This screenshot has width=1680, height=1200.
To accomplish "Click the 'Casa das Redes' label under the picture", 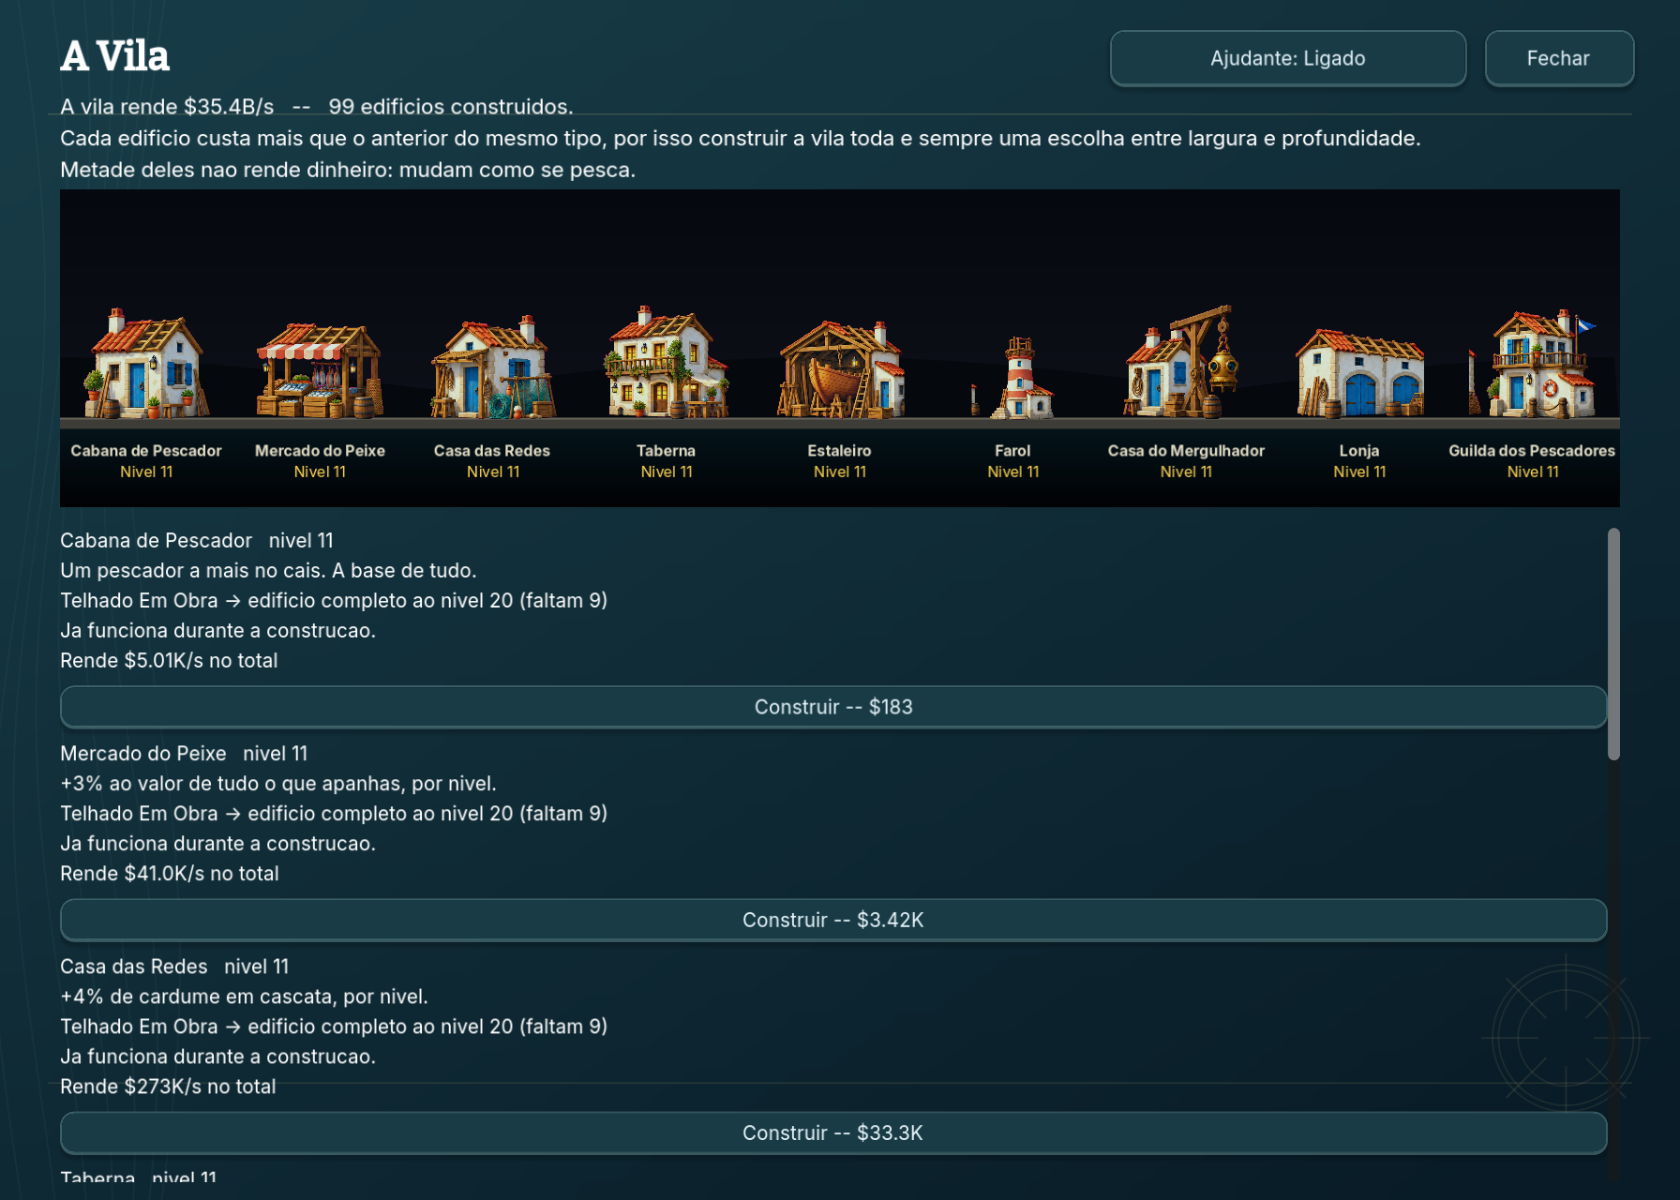I will pos(492,451).
